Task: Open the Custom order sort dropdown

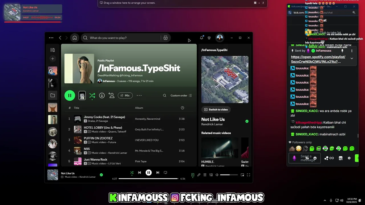Action: point(181,95)
